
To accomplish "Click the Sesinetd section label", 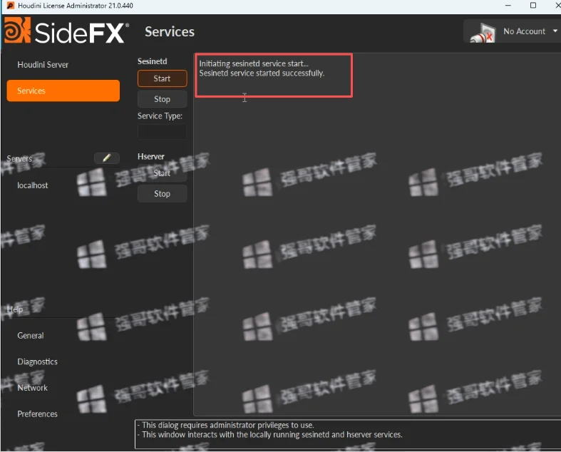I will [152, 61].
